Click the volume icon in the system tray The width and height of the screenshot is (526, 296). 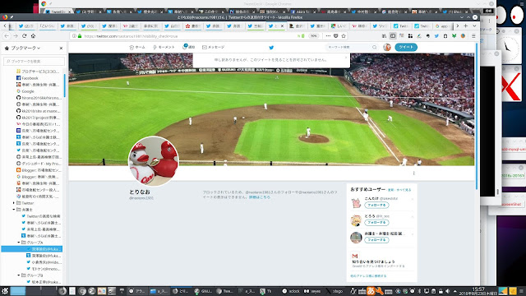click(x=447, y=291)
